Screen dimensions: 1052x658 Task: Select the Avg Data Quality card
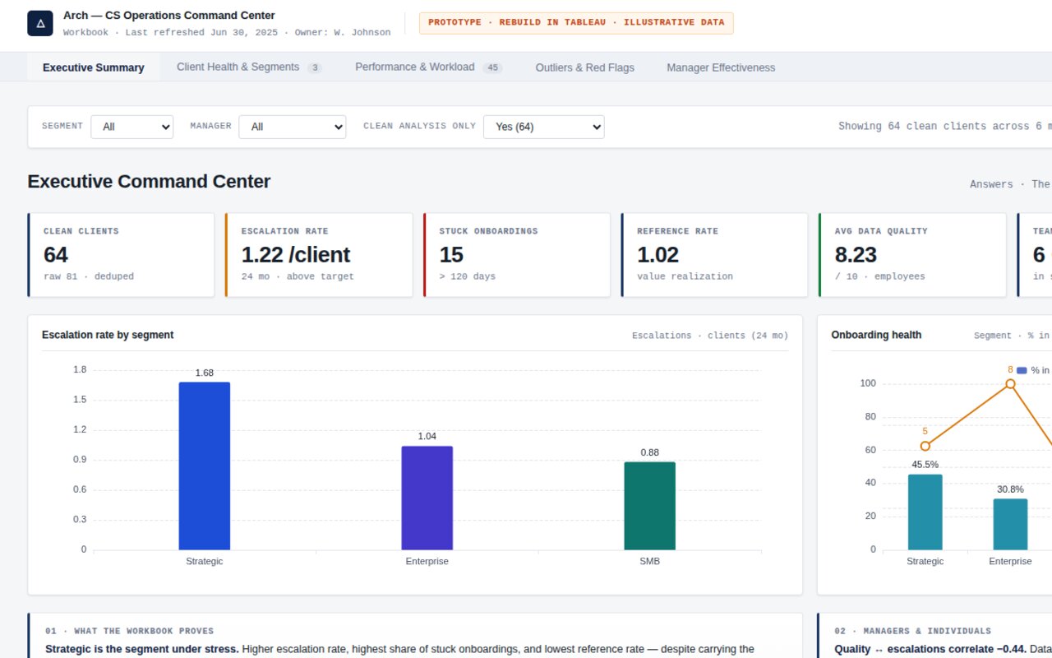pos(912,255)
